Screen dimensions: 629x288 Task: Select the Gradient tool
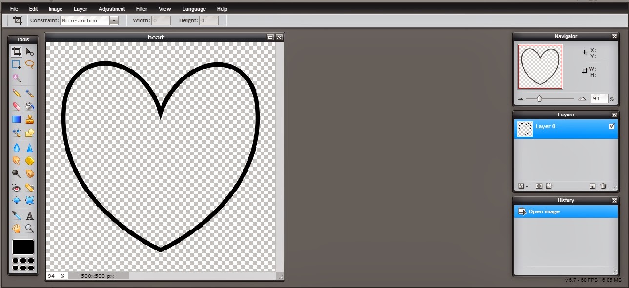coord(16,119)
